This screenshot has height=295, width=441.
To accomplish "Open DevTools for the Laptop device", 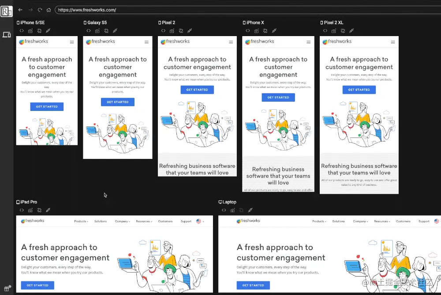I will pos(224,210).
